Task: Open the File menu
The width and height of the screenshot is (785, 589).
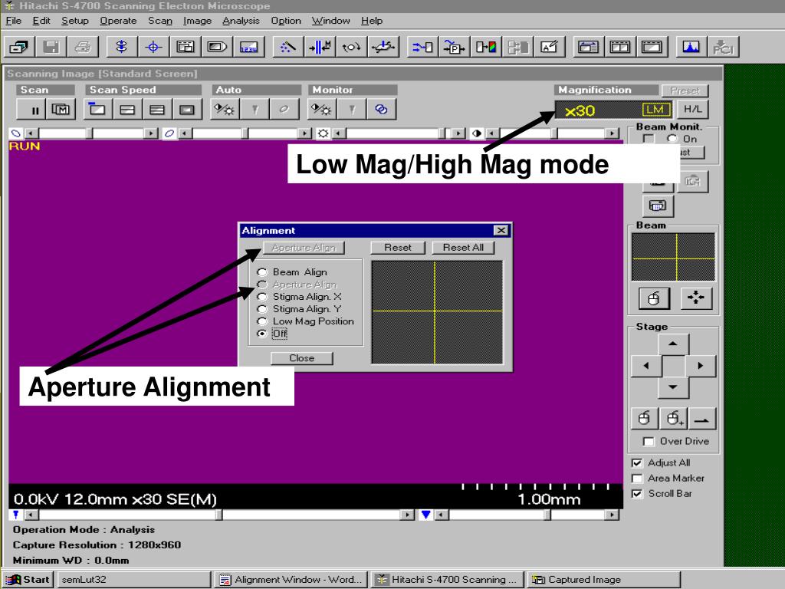Action: click(13, 21)
